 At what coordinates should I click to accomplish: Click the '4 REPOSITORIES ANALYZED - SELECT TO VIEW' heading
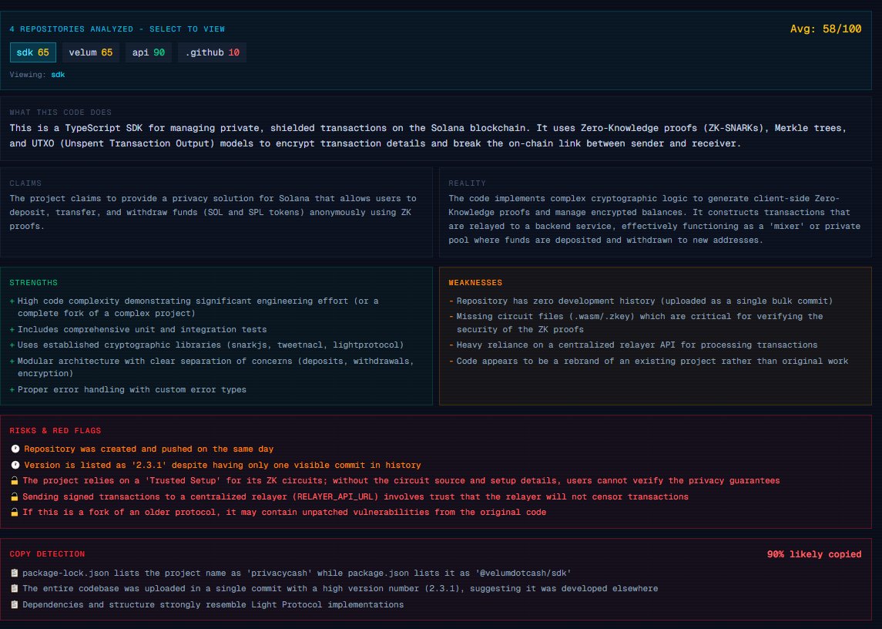pyautogui.click(x=117, y=29)
